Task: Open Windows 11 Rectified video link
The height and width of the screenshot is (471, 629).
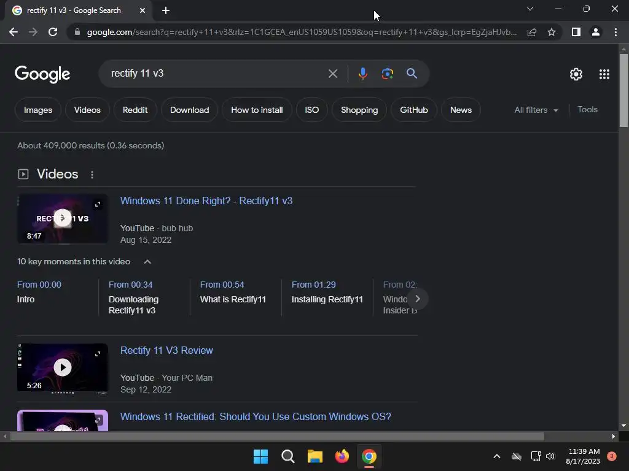Action: click(256, 416)
